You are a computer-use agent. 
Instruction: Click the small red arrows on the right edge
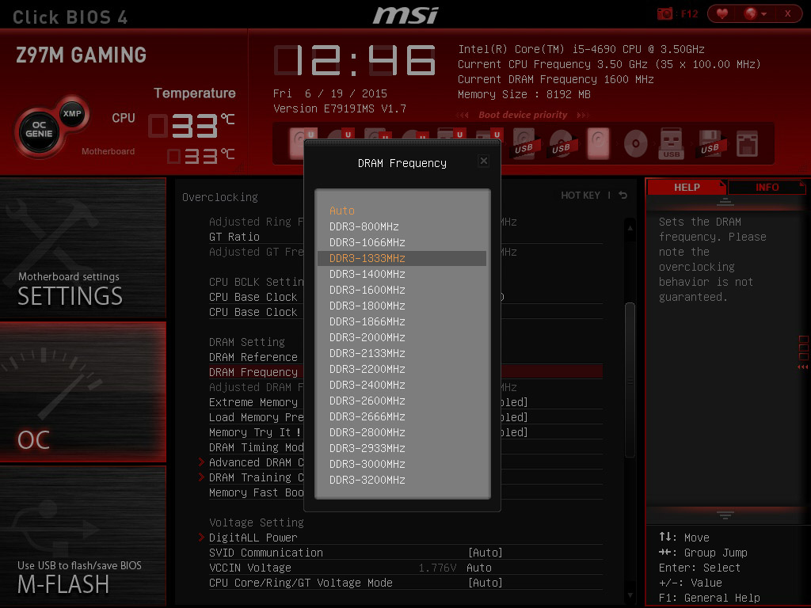(x=803, y=367)
